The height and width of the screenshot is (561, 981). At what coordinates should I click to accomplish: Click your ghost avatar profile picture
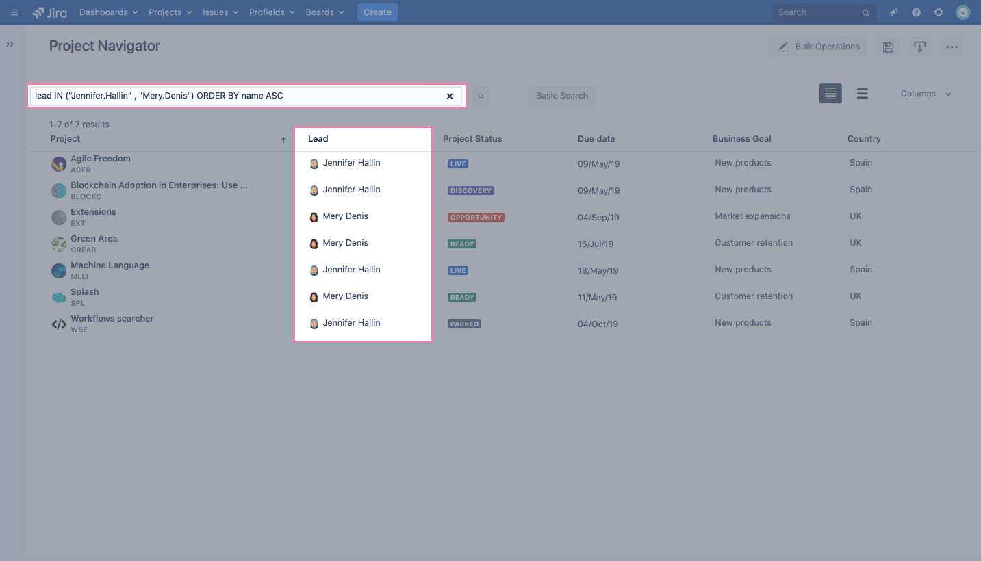tap(963, 12)
